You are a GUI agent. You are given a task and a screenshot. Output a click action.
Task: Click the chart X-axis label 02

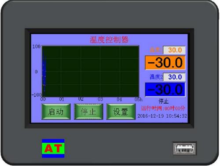[81, 99]
